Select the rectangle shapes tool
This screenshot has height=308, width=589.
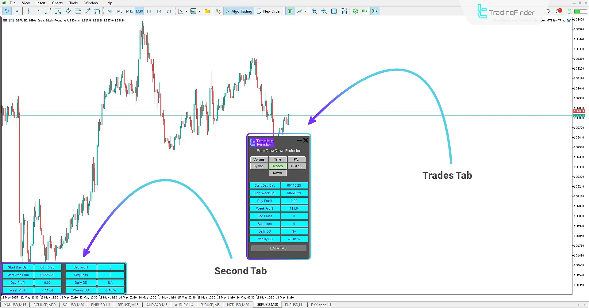tap(97, 11)
